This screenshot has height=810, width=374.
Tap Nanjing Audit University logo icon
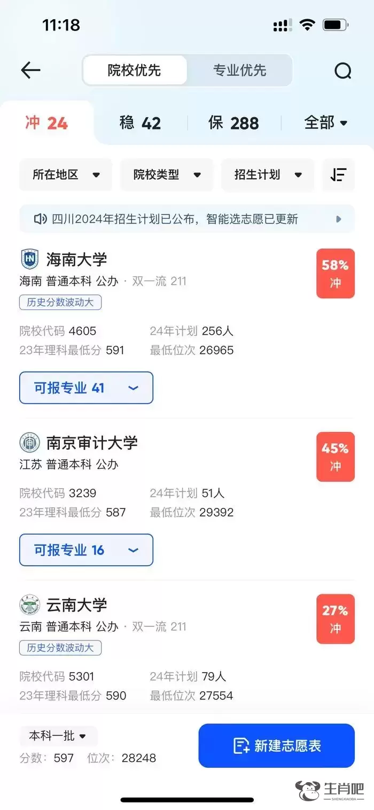pos(30,443)
